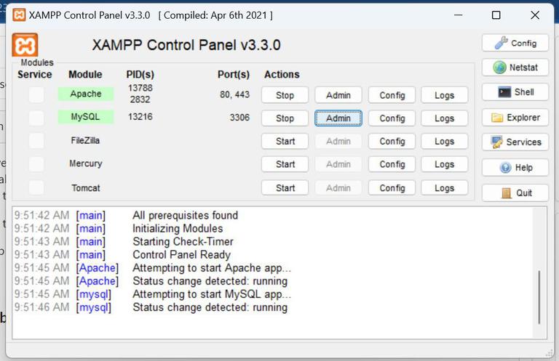Close the XAMPP Control Panel window
This screenshot has width=559, height=361.
(x=535, y=15)
